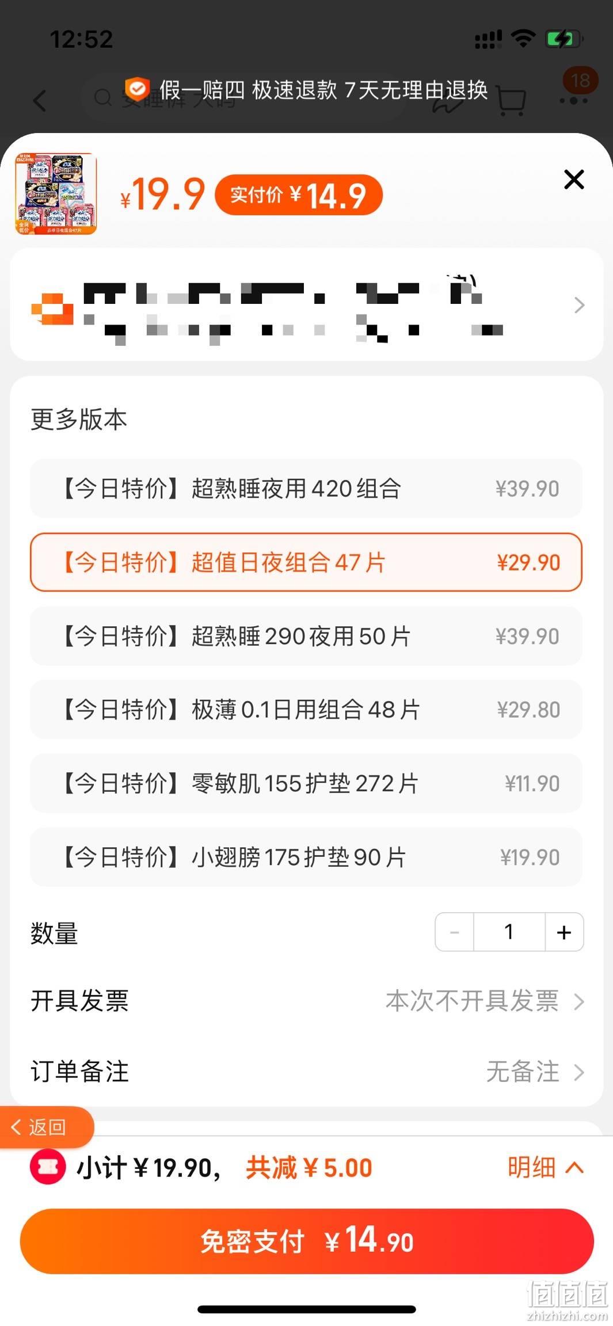Screen dimensions: 613x1326
Task: Tap the red coupon icon beside subtotal
Action: (x=48, y=1167)
